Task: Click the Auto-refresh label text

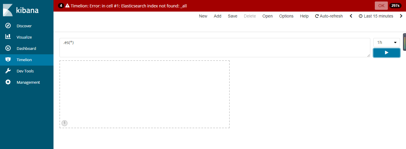Action: tap(331, 16)
